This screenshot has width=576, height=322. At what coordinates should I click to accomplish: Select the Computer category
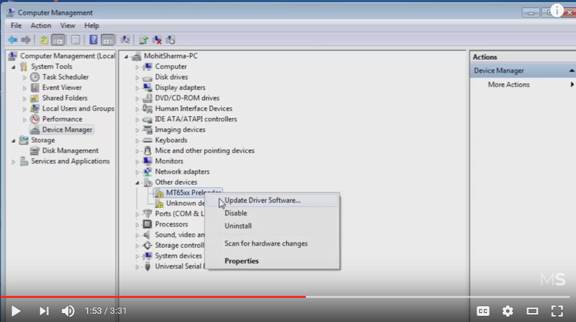(x=171, y=67)
